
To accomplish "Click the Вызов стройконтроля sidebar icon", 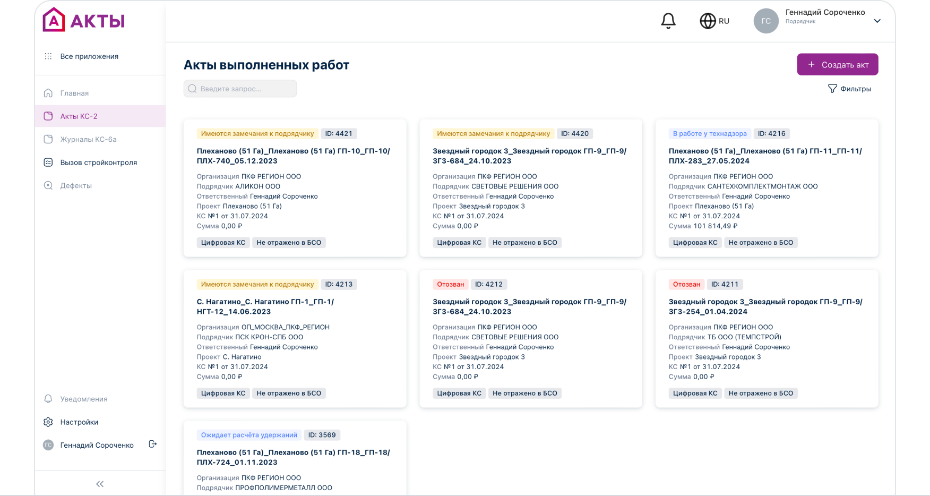I will [x=48, y=163].
